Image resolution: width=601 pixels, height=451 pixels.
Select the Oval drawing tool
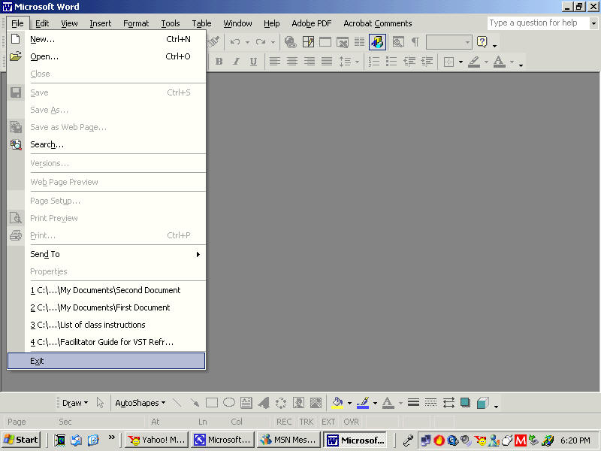(x=229, y=403)
